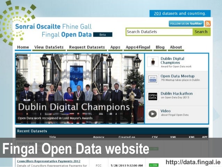Click the http://data.fingal.ie URL text
The height and width of the screenshot is (167, 222).
tap(193, 162)
